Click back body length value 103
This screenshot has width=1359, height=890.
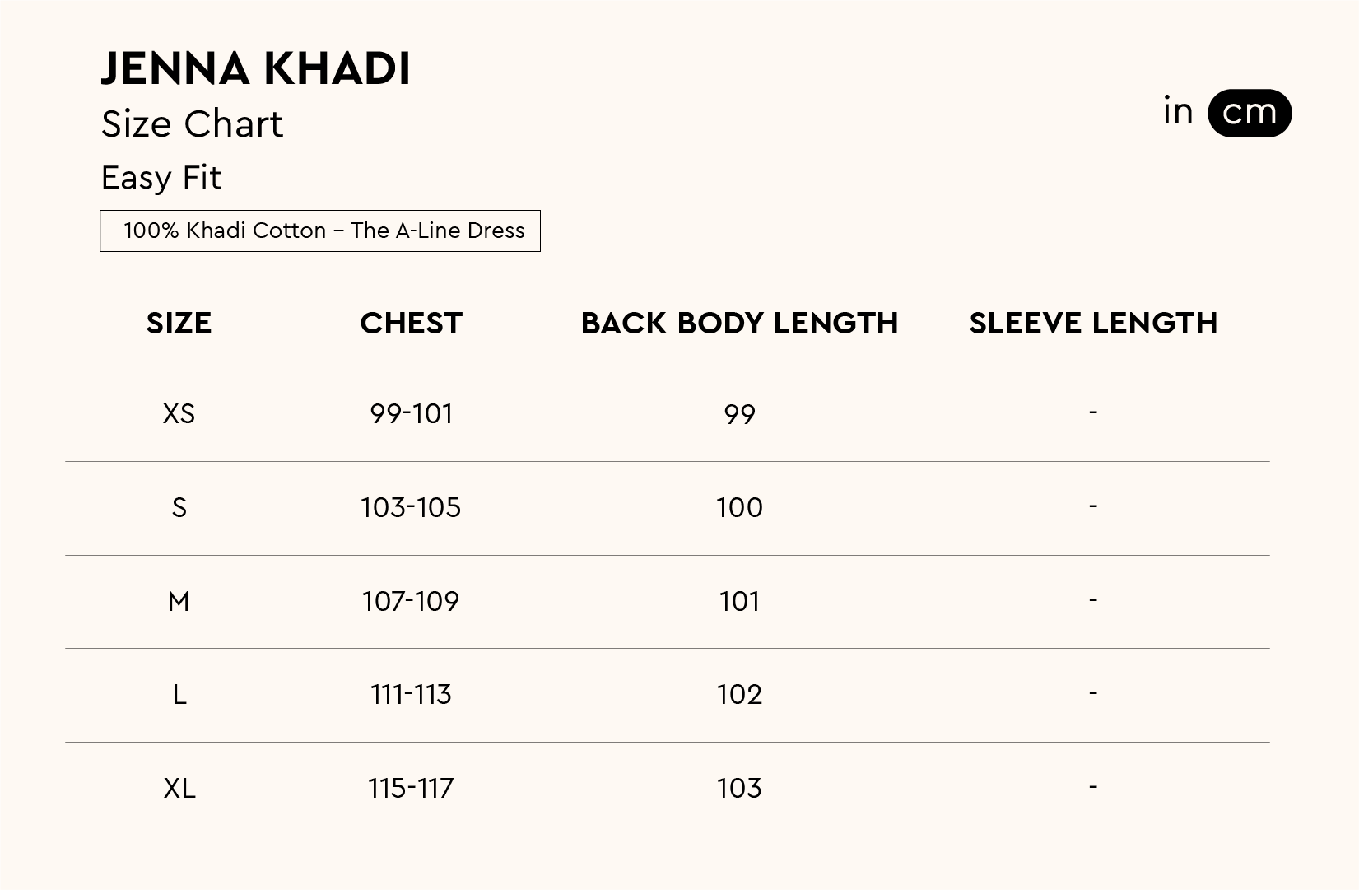pyautogui.click(x=739, y=789)
